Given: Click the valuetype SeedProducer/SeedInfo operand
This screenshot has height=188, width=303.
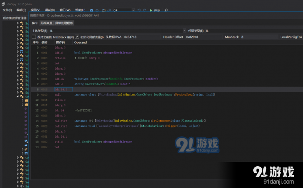Looking at the screenshot, I should pyautogui.click(x=116, y=79).
